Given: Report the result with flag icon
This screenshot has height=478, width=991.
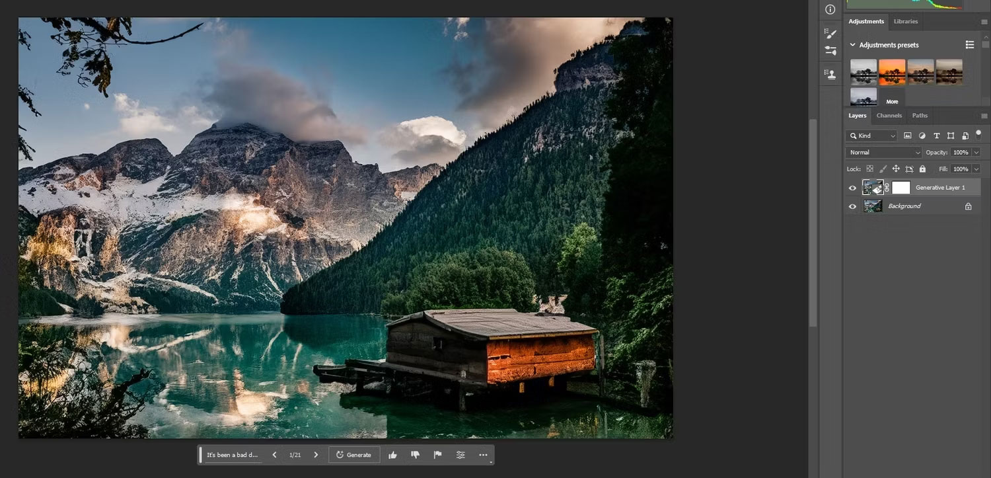Looking at the screenshot, I should (437, 455).
